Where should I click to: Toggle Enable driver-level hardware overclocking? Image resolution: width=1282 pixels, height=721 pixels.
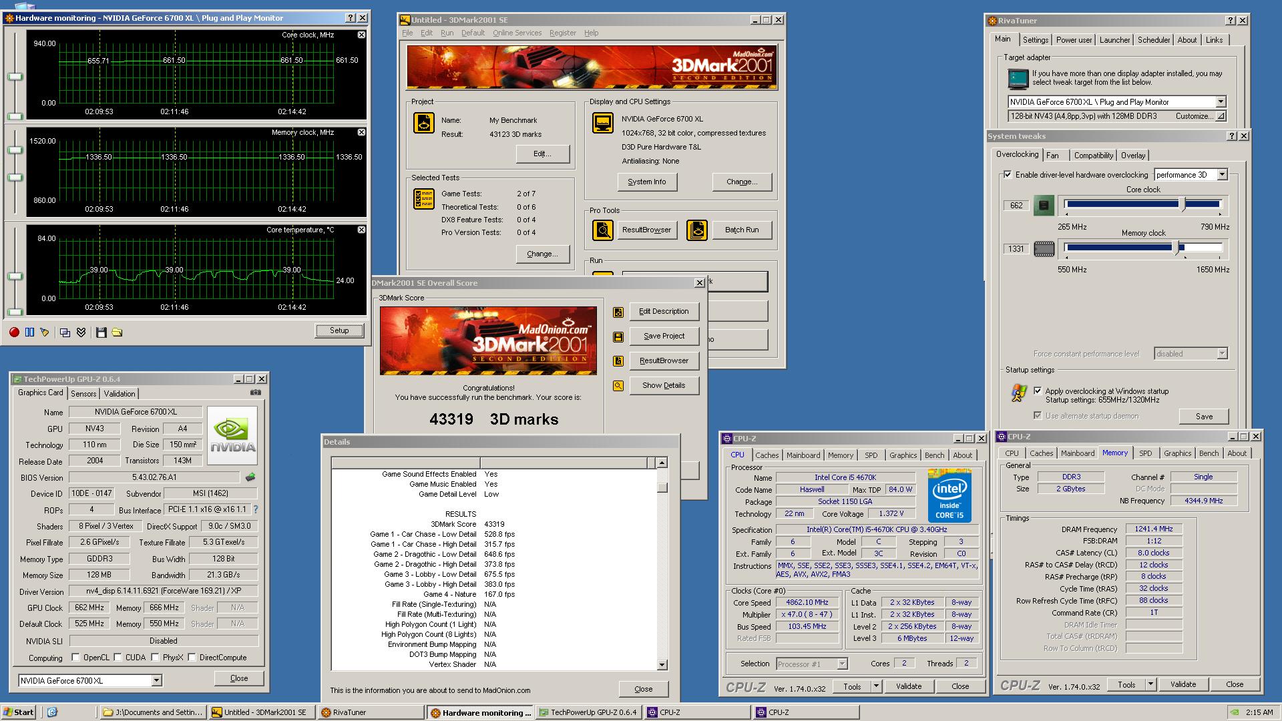pos(1008,175)
